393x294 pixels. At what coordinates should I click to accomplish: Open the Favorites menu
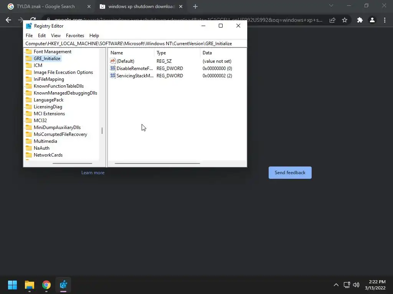[75, 36]
